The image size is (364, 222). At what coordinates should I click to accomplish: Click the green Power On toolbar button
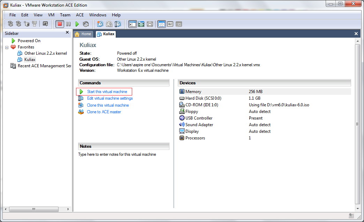pyautogui.click(x=77, y=24)
